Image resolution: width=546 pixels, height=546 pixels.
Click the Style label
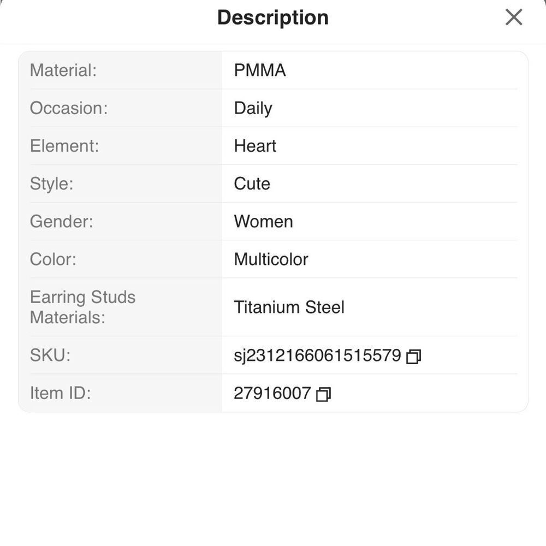[x=51, y=184]
